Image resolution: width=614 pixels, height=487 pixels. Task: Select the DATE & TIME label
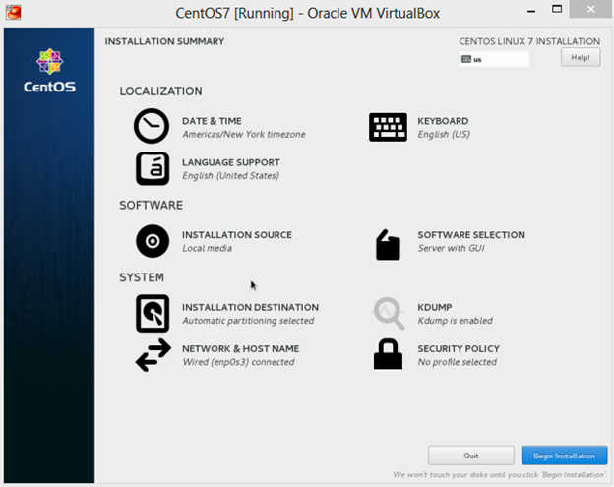pyautogui.click(x=212, y=121)
